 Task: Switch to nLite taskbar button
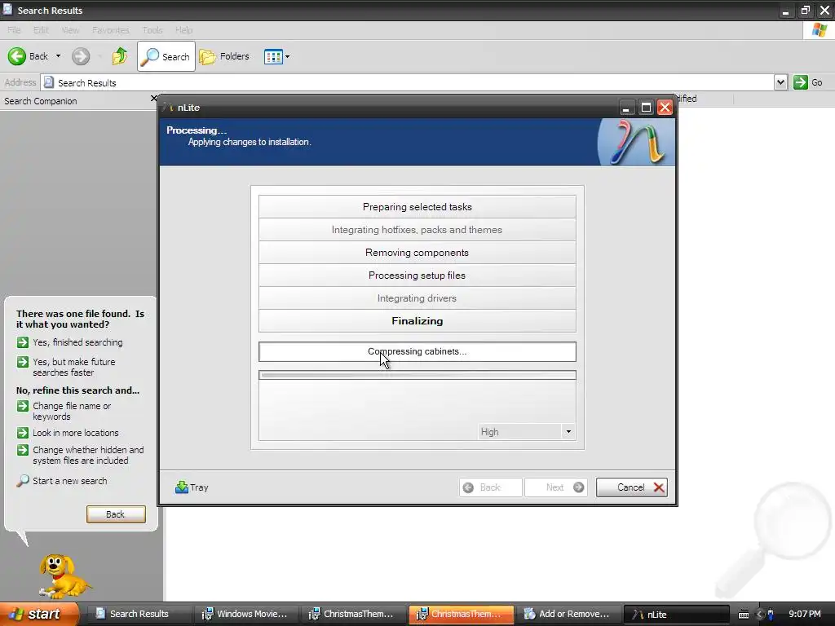[676, 614]
